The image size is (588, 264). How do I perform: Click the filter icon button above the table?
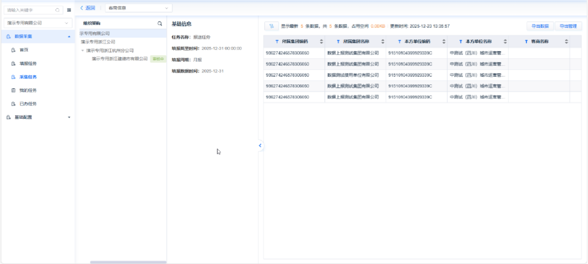point(271,26)
